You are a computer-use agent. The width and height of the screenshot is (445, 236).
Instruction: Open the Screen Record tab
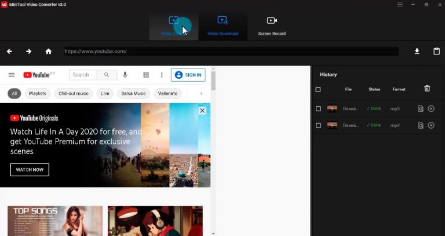click(272, 26)
